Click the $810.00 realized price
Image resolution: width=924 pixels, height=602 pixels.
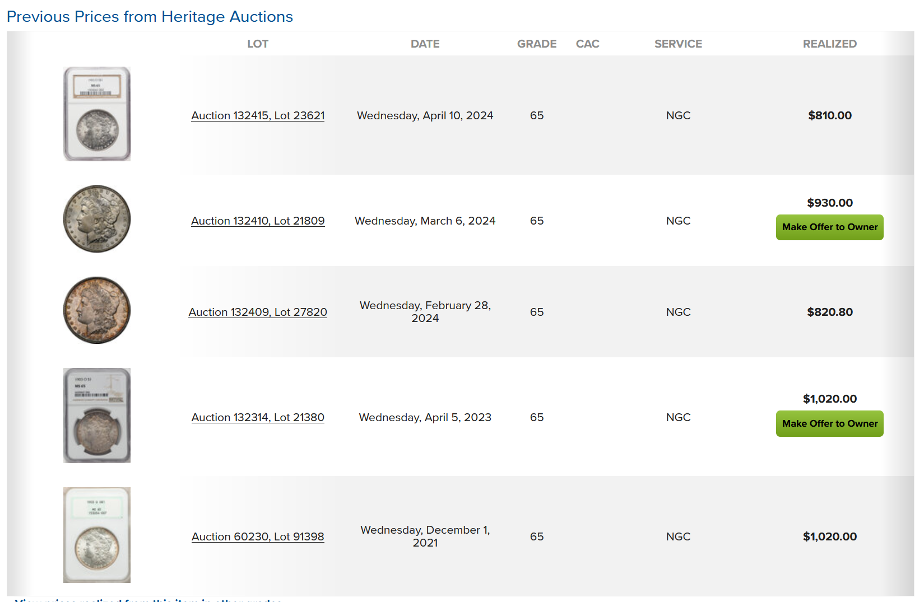[x=830, y=115]
